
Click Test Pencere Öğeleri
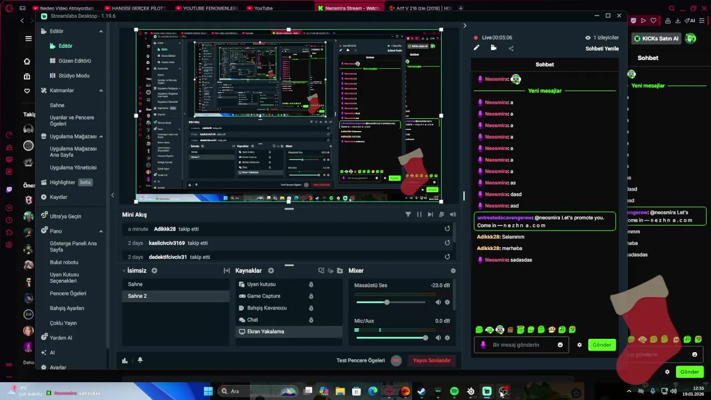360,361
